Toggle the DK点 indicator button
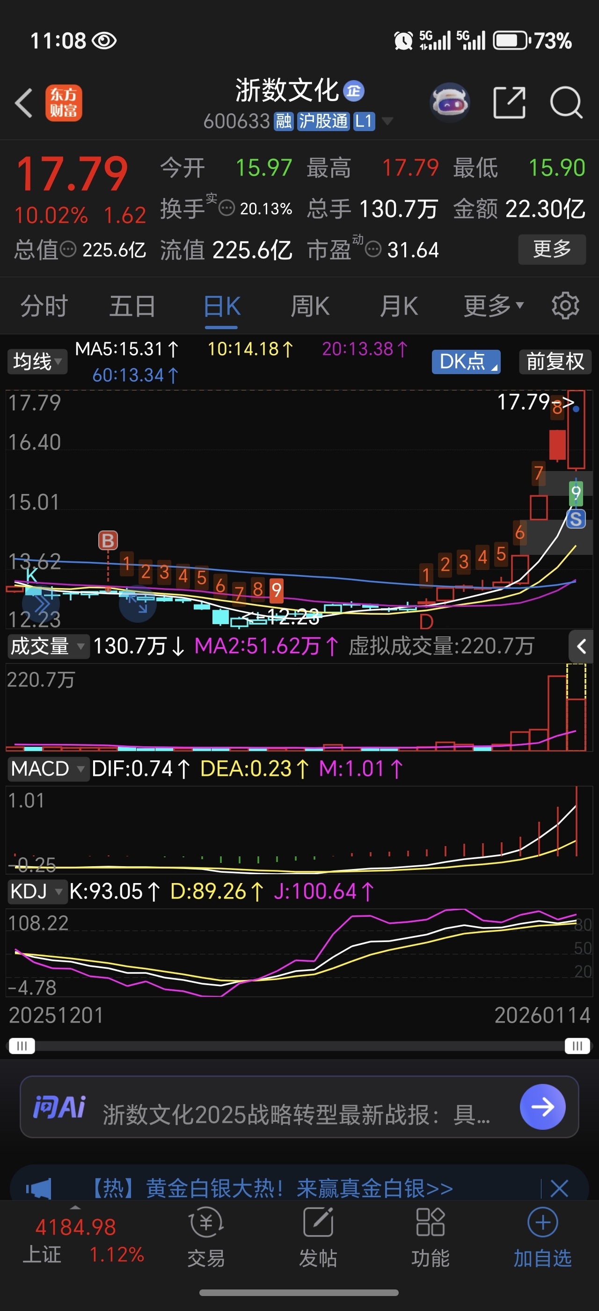 (466, 361)
